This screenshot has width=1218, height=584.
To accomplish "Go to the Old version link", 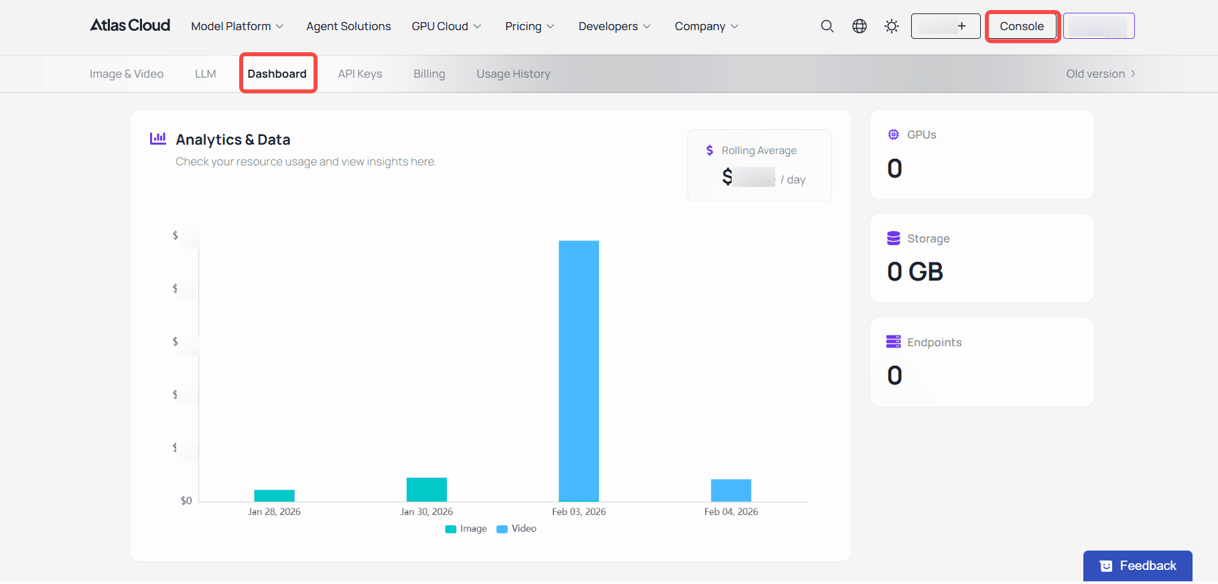I will point(1100,74).
